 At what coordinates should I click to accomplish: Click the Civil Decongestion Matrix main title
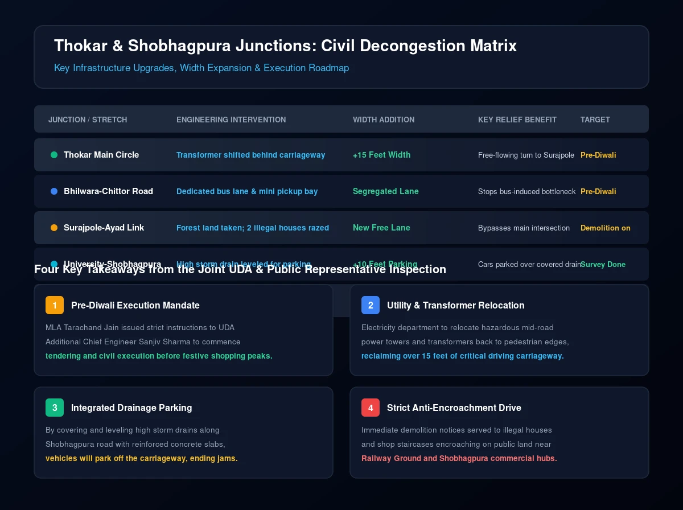285,46
